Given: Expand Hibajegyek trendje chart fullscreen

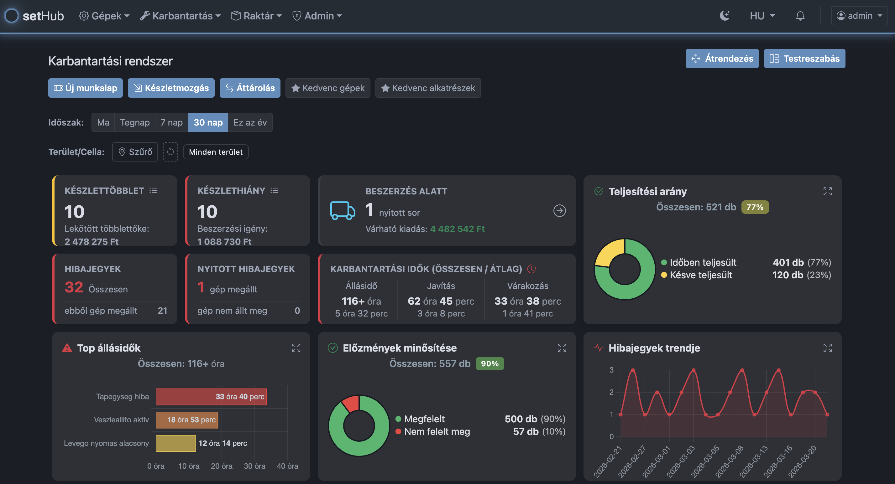Looking at the screenshot, I should click(x=827, y=348).
